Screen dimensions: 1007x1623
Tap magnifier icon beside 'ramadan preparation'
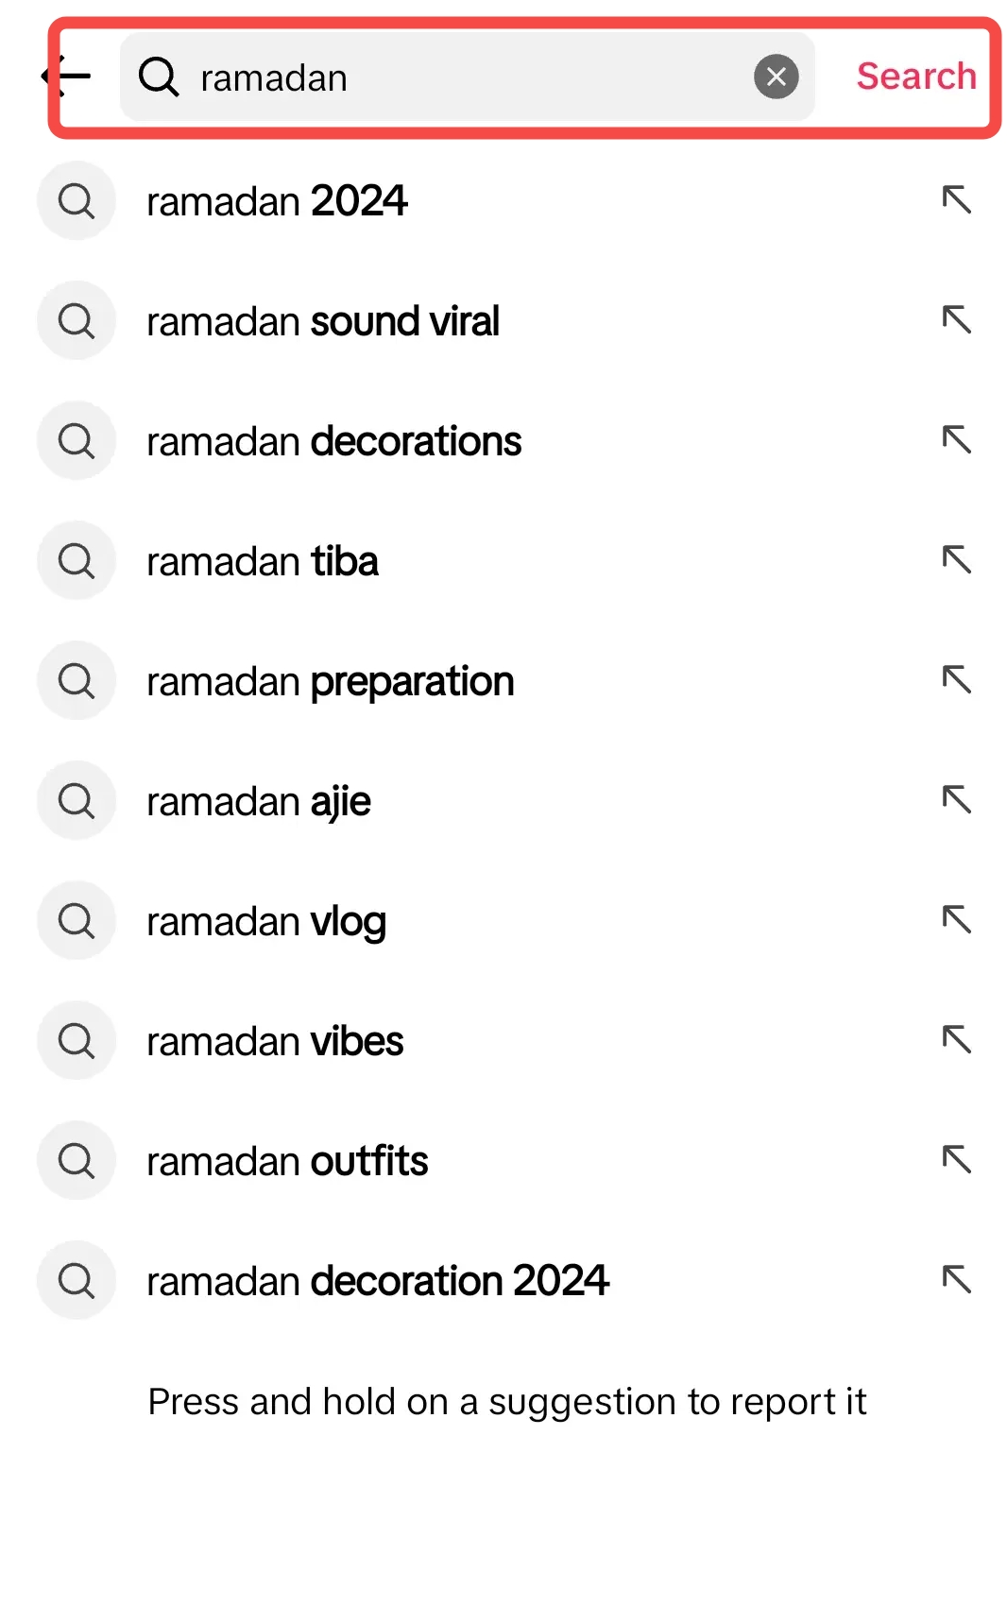77,681
